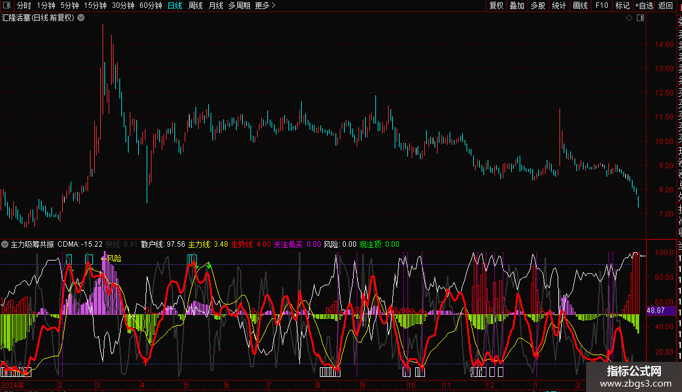The width and height of the screenshot is (682, 392).
Task: Expand the 汇隆活塞 chart title dropdown
Action: [x=81, y=18]
